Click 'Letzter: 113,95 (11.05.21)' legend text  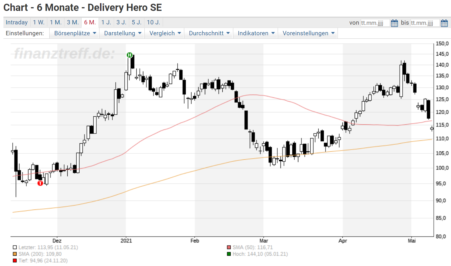pos(48,247)
